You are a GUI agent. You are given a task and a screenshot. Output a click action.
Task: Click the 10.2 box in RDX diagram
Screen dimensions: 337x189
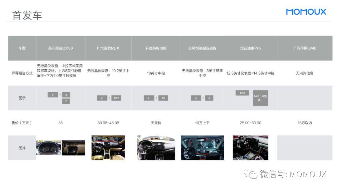[116, 98]
